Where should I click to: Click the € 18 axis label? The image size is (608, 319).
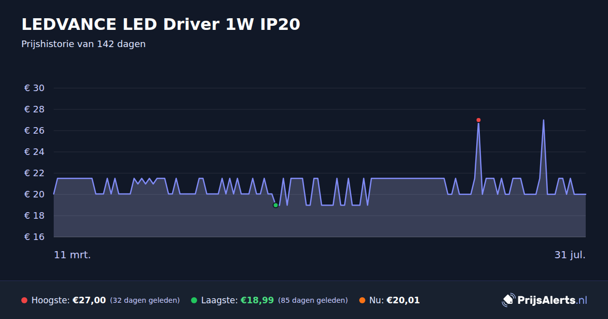34,216
